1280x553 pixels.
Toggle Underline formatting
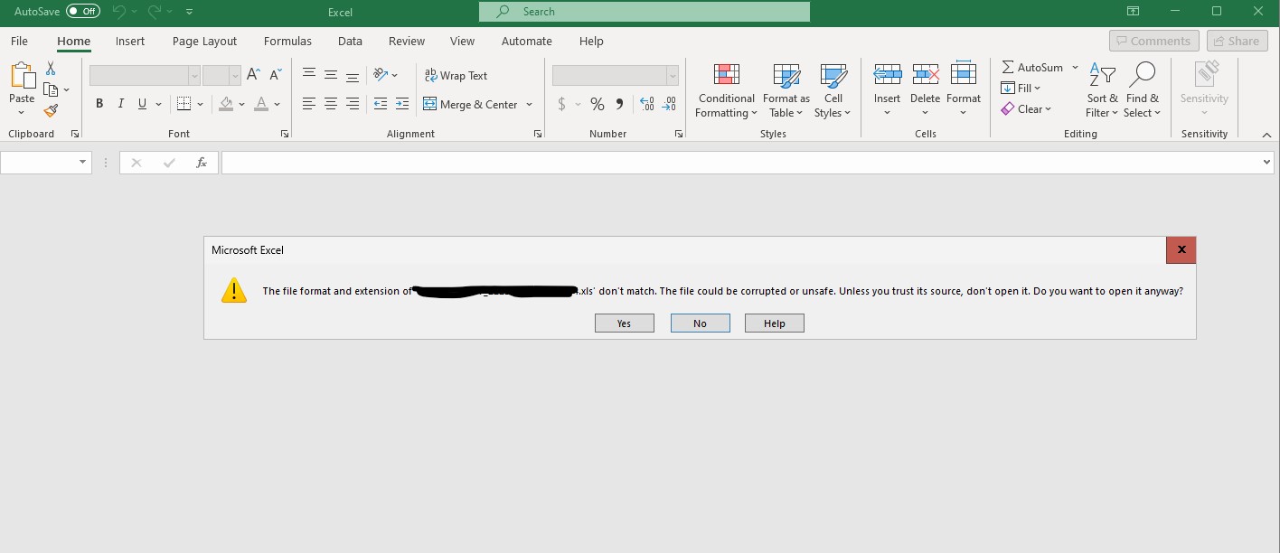(x=142, y=104)
